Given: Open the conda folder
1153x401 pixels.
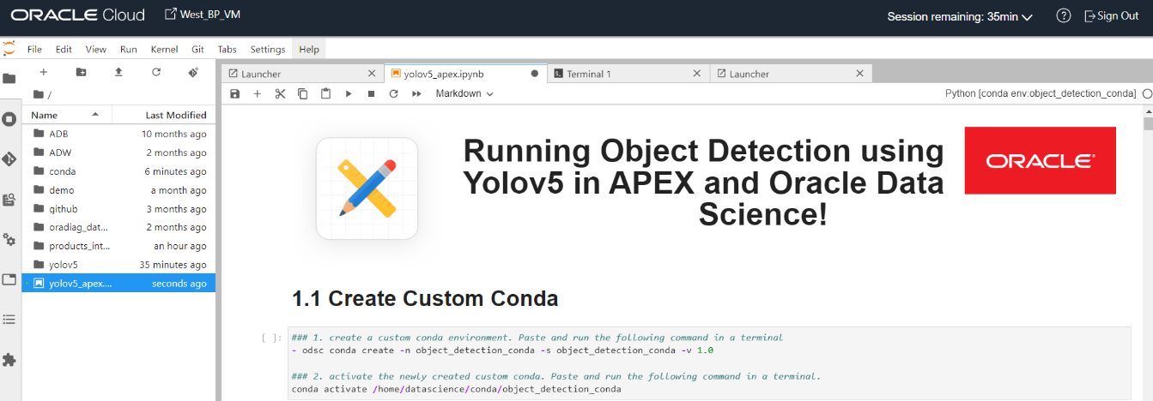Looking at the screenshot, I should [x=118, y=171].
